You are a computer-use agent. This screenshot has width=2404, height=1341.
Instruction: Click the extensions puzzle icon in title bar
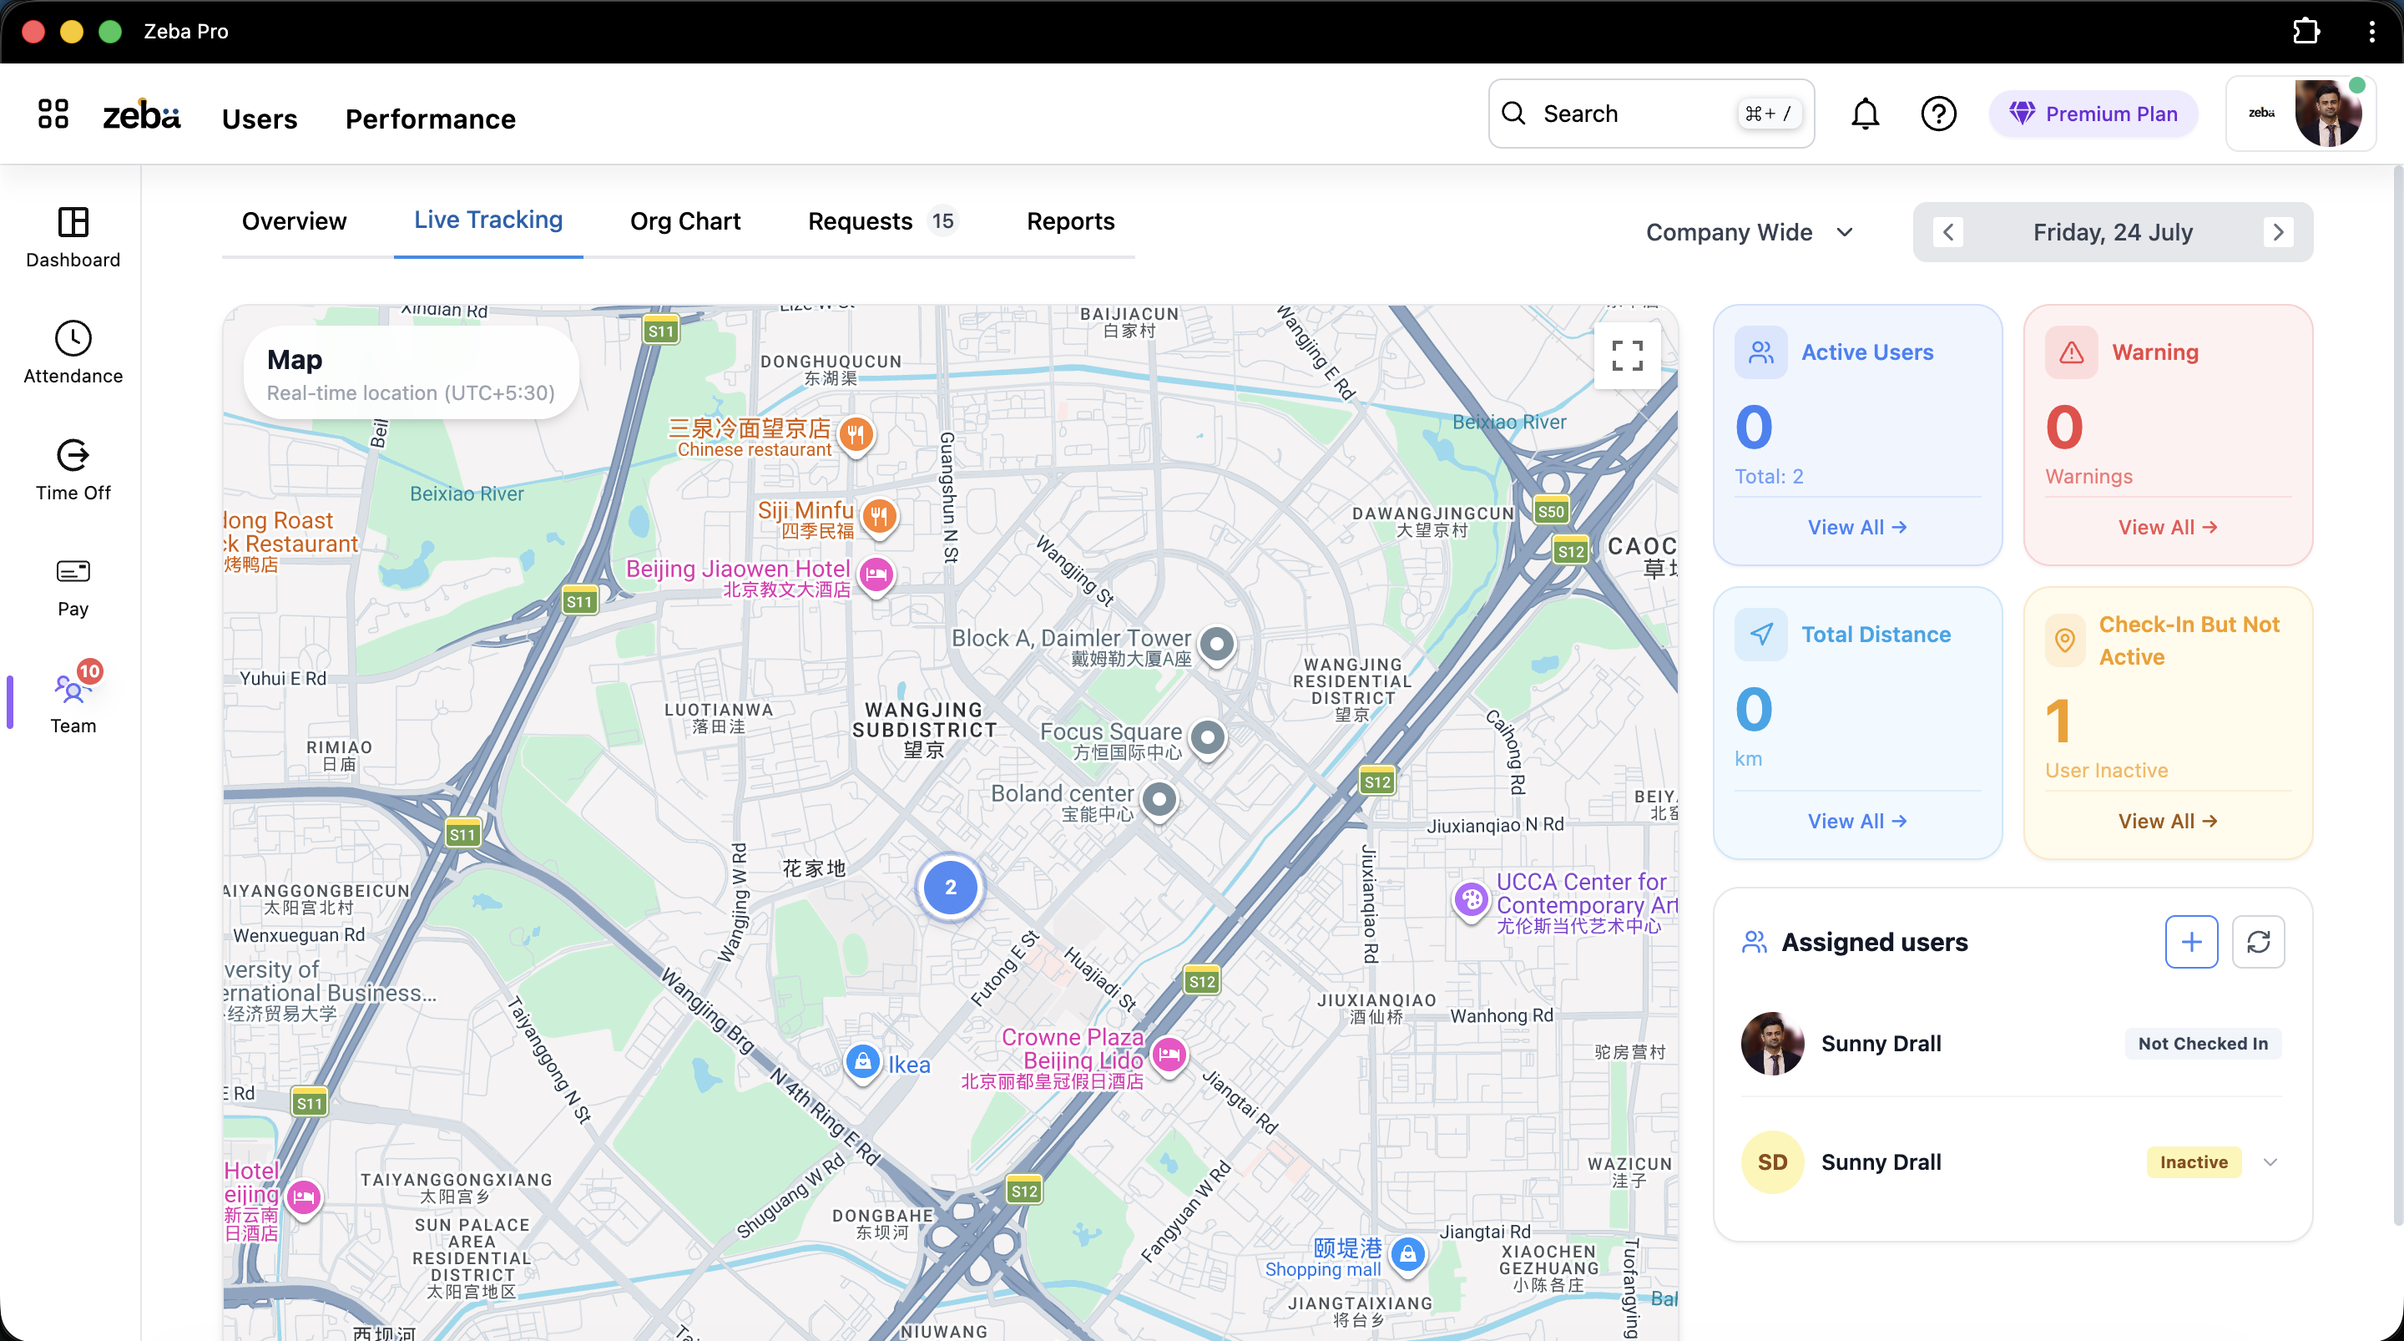(x=2306, y=31)
